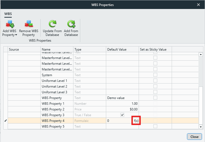Enable sticky value for WBS Property
Viewport: 205px width, 142px height.
pyautogui.click(x=155, y=98)
